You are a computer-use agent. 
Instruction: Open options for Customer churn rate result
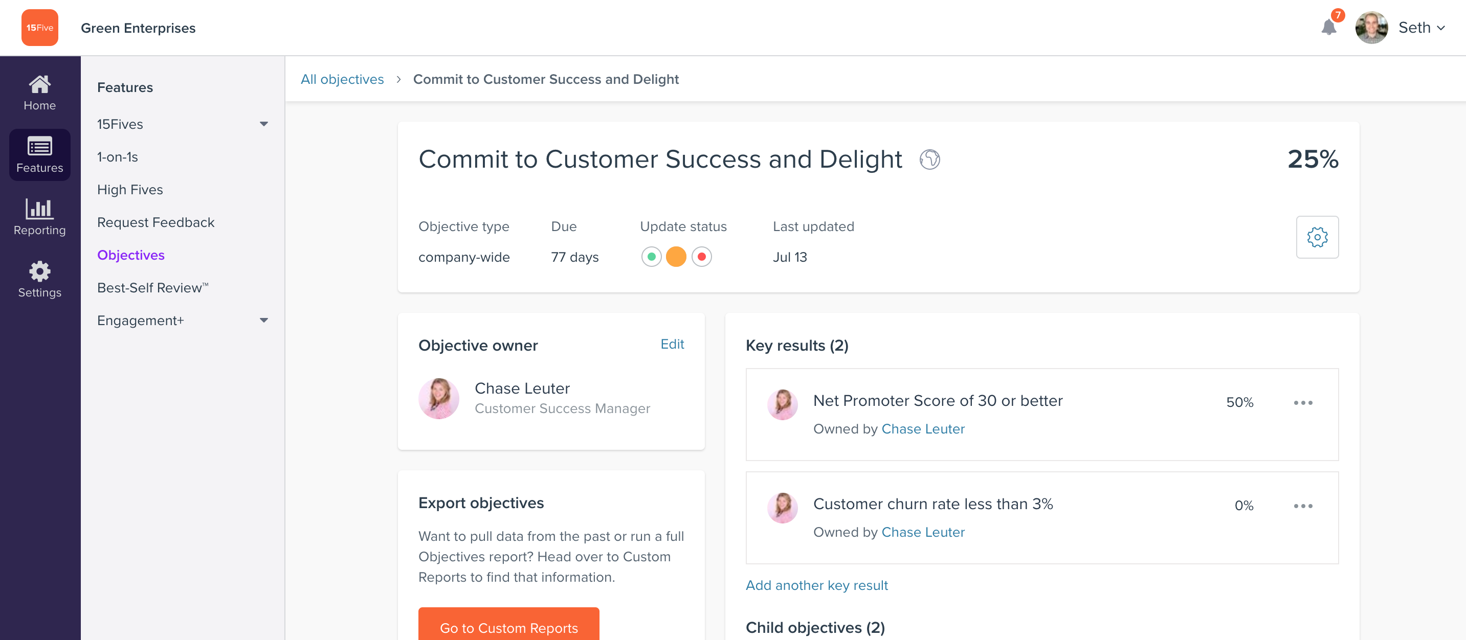1303,505
